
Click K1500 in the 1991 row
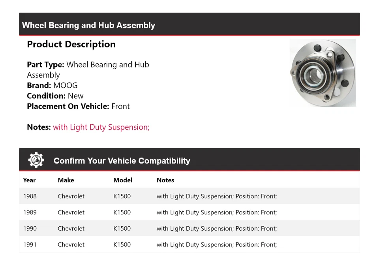click(x=122, y=244)
